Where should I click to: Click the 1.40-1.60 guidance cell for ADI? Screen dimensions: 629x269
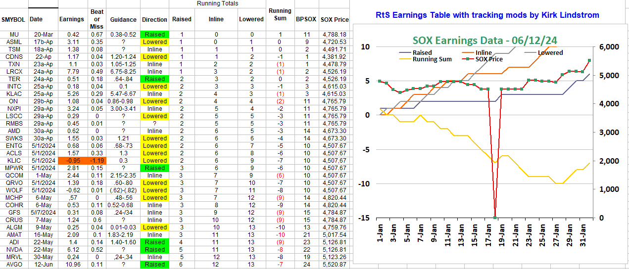123,242
